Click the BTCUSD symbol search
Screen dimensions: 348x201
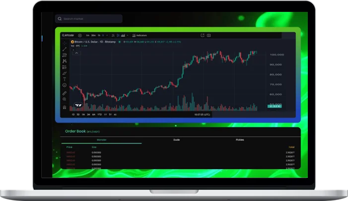69,35
